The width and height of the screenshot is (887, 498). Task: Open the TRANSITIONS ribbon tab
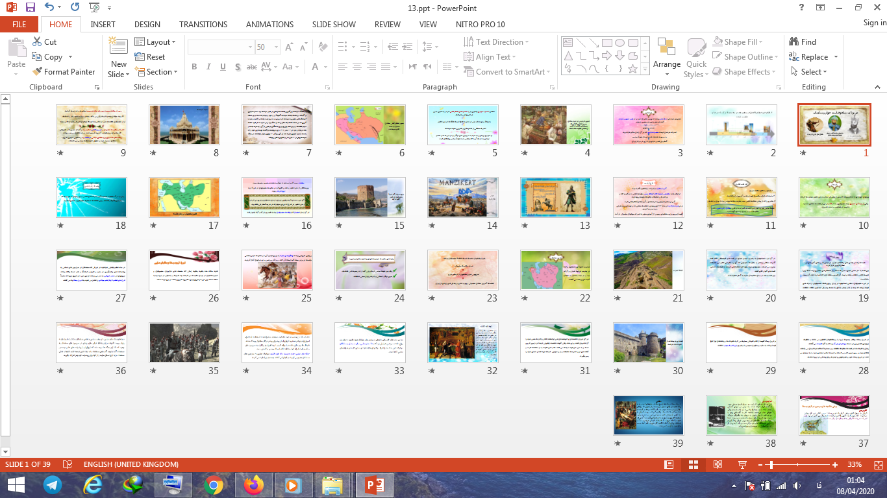203,24
